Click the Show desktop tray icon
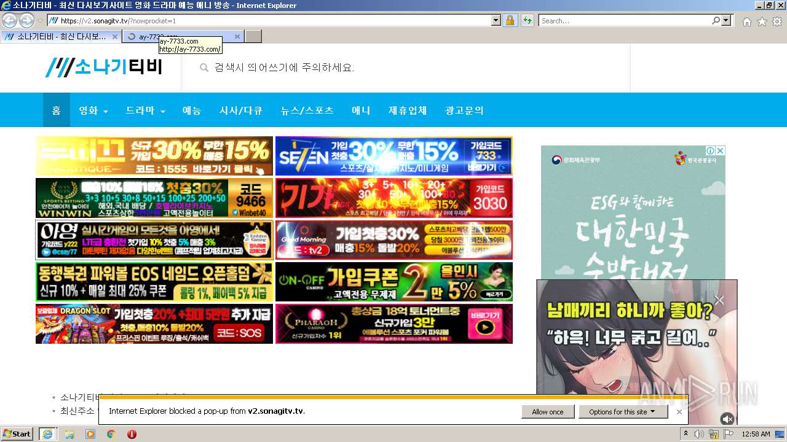 click(780, 434)
